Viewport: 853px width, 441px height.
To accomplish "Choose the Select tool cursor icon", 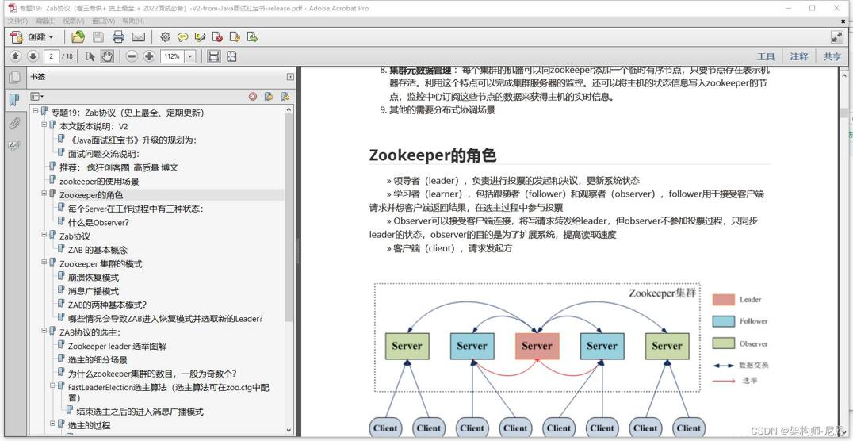I will click(90, 56).
